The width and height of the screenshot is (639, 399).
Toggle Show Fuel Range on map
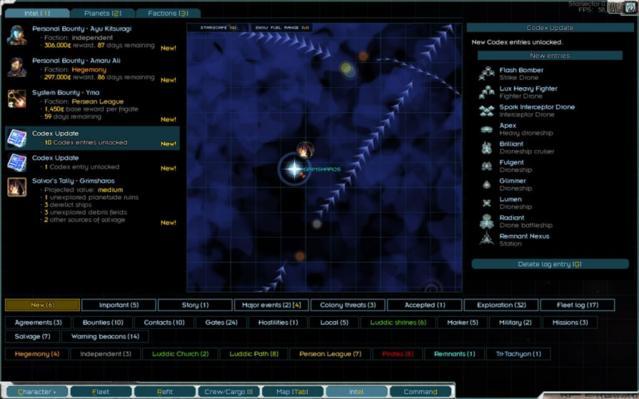(282, 28)
